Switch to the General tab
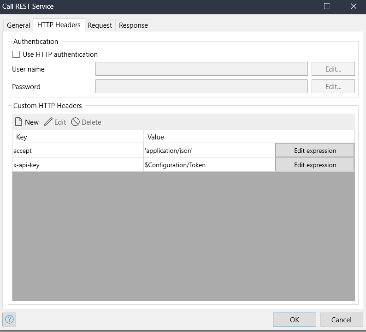Image resolution: width=366 pixels, height=332 pixels. [18, 25]
